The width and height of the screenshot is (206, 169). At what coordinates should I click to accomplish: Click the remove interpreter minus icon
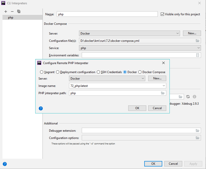tap(12, 12)
